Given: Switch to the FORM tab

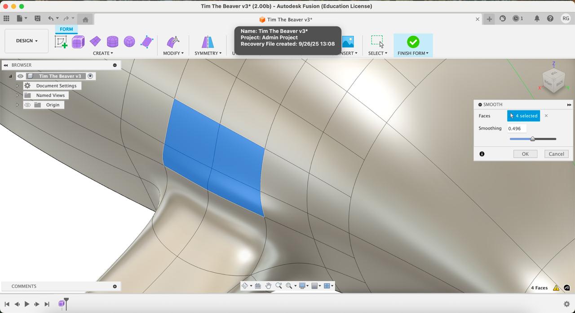Looking at the screenshot, I should click(x=66, y=29).
